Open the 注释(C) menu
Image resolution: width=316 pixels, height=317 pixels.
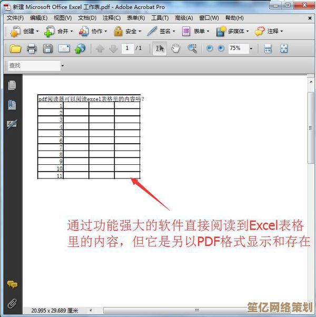point(112,18)
